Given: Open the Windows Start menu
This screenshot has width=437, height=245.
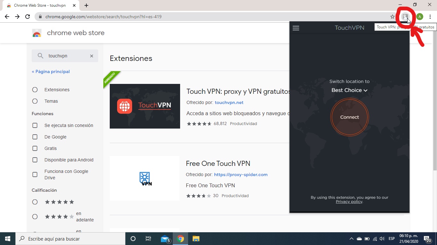Looking at the screenshot, I should (x=8, y=239).
